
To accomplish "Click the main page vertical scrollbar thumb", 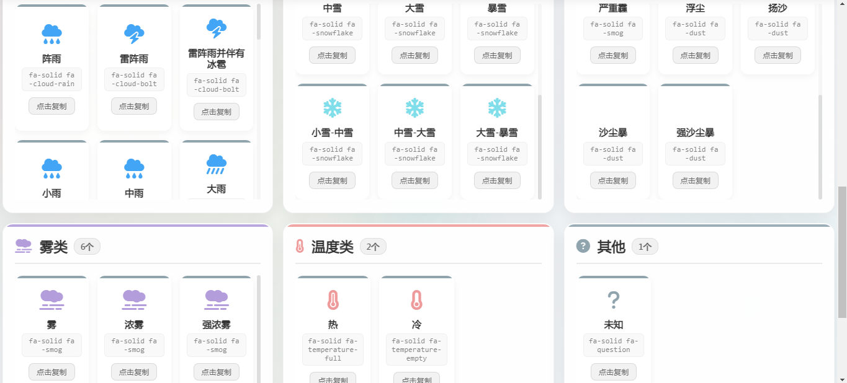I will (x=842, y=251).
